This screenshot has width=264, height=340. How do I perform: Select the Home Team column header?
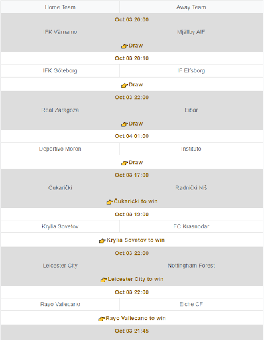click(60, 7)
